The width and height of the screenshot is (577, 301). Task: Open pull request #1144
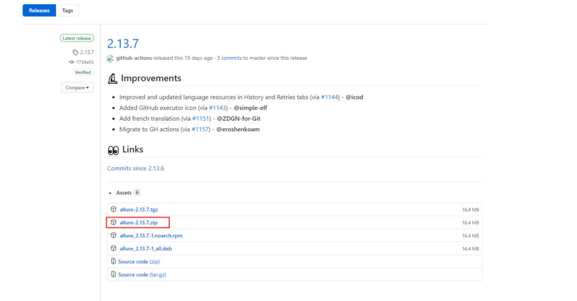tap(329, 97)
